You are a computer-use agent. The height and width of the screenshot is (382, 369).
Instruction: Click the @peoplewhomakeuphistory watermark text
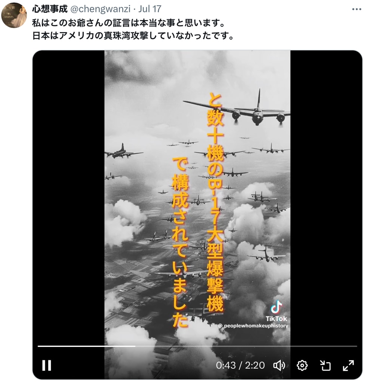tap(253, 326)
